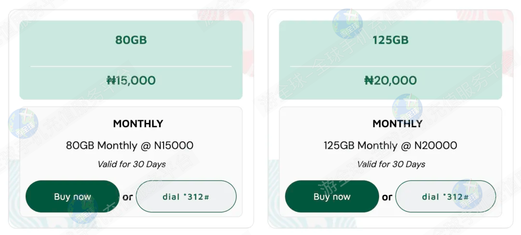Select dial *312# on the 80GB card

(x=186, y=196)
